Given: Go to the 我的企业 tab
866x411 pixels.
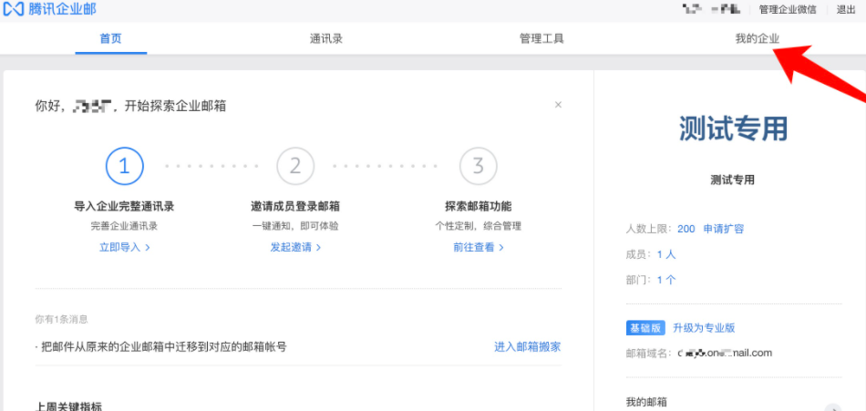Looking at the screenshot, I should coord(758,39).
